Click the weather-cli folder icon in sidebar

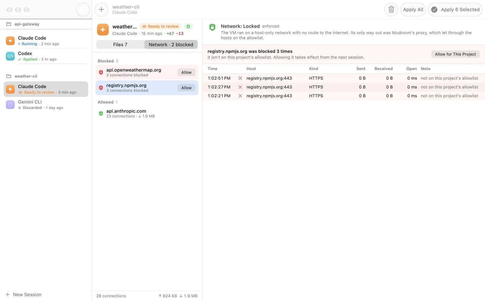point(9,76)
